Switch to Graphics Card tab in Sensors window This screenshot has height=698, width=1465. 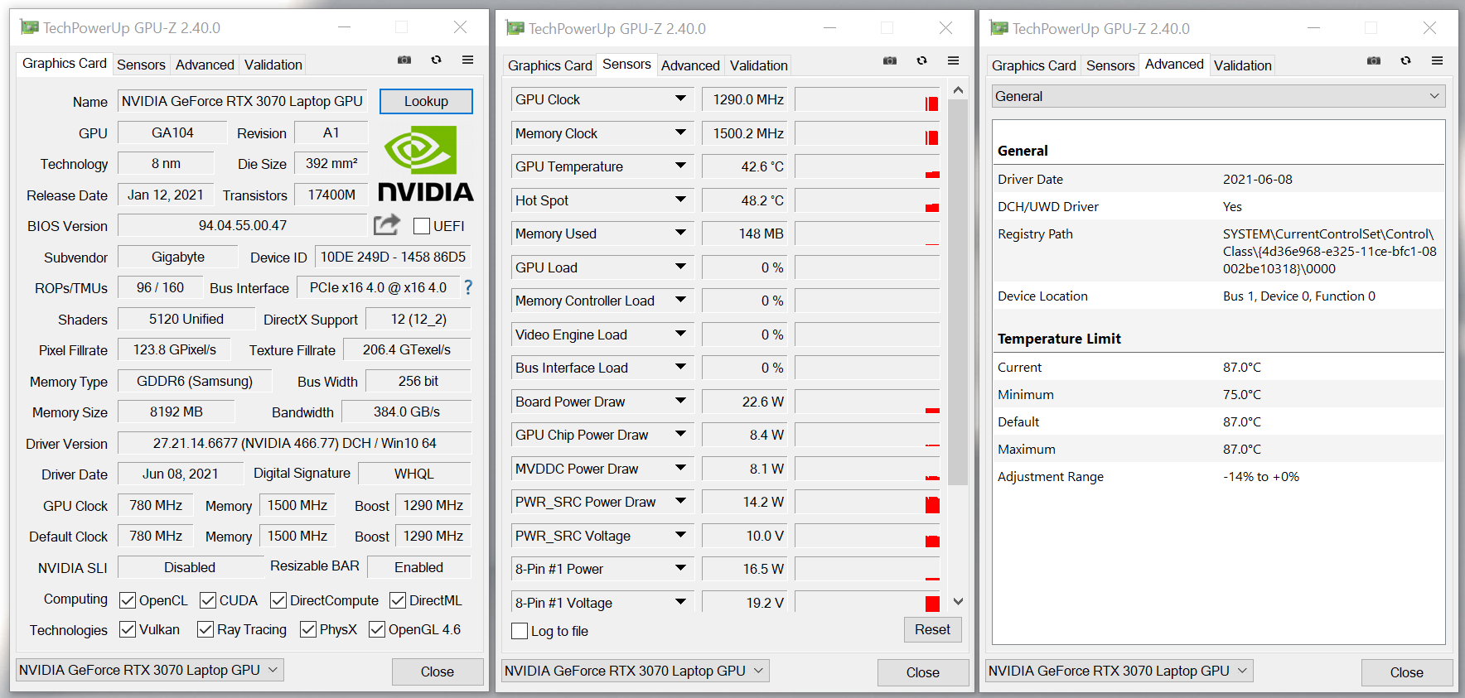(x=550, y=65)
